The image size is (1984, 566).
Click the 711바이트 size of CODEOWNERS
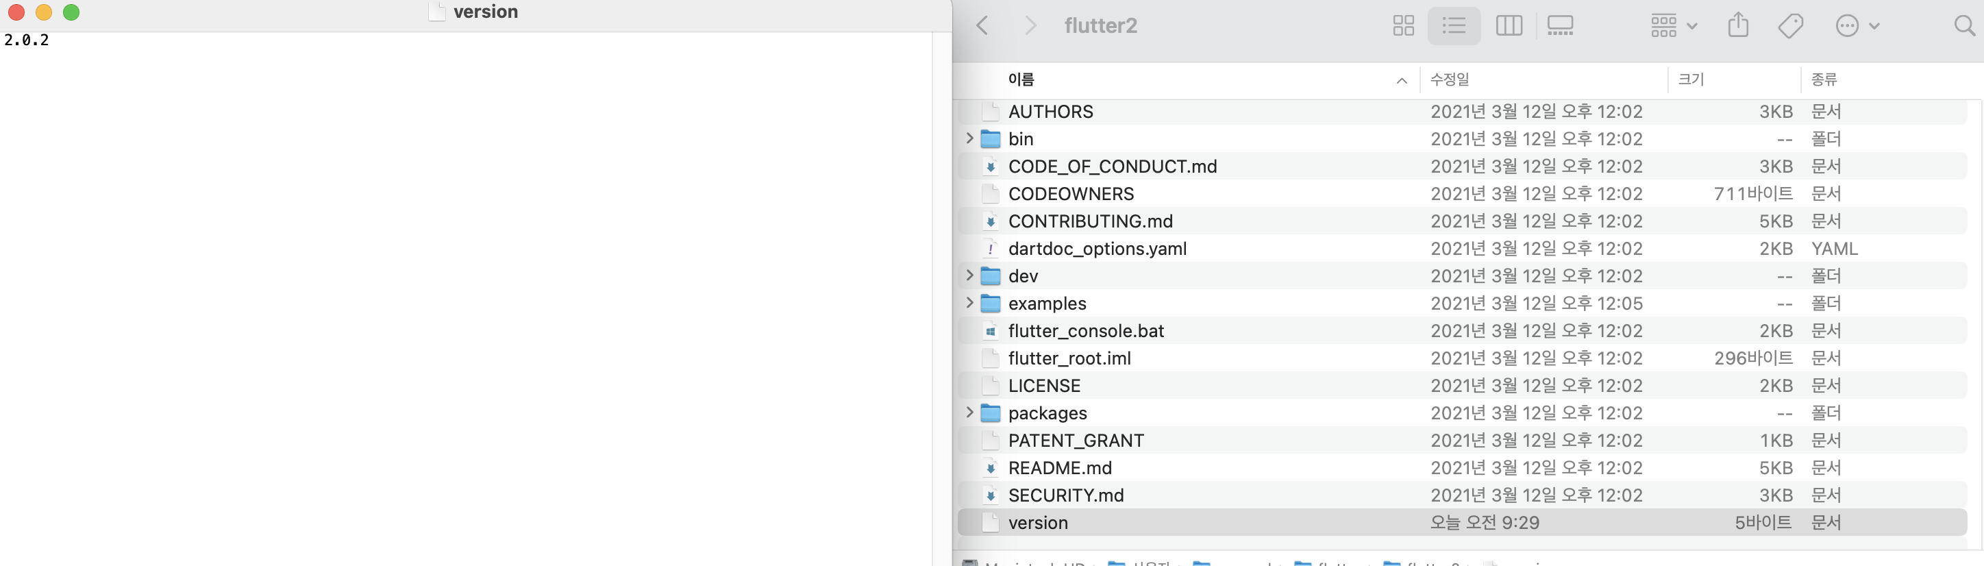coord(1753,193)
